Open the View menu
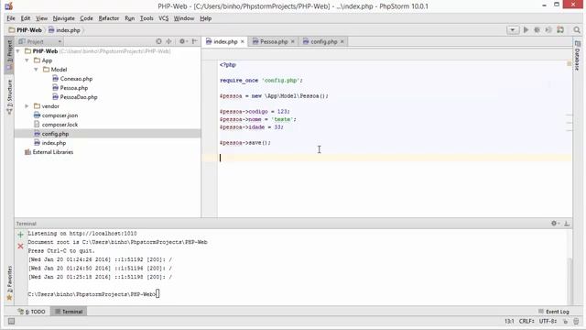The height and width of the screenshot is (330, 586). pos(41,18)
